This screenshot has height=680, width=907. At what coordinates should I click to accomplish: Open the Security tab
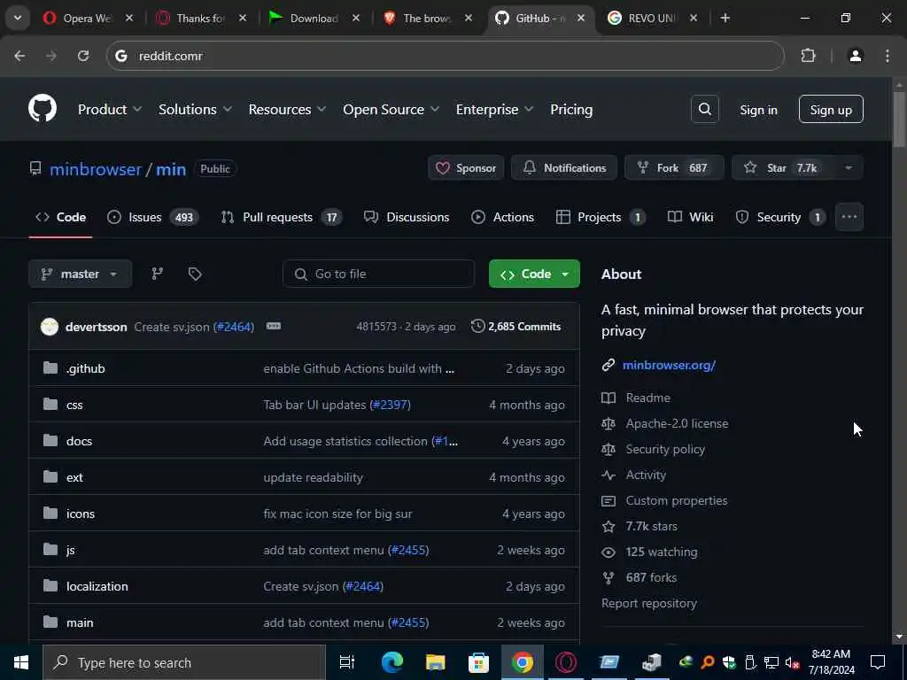[x=780, y=217]
